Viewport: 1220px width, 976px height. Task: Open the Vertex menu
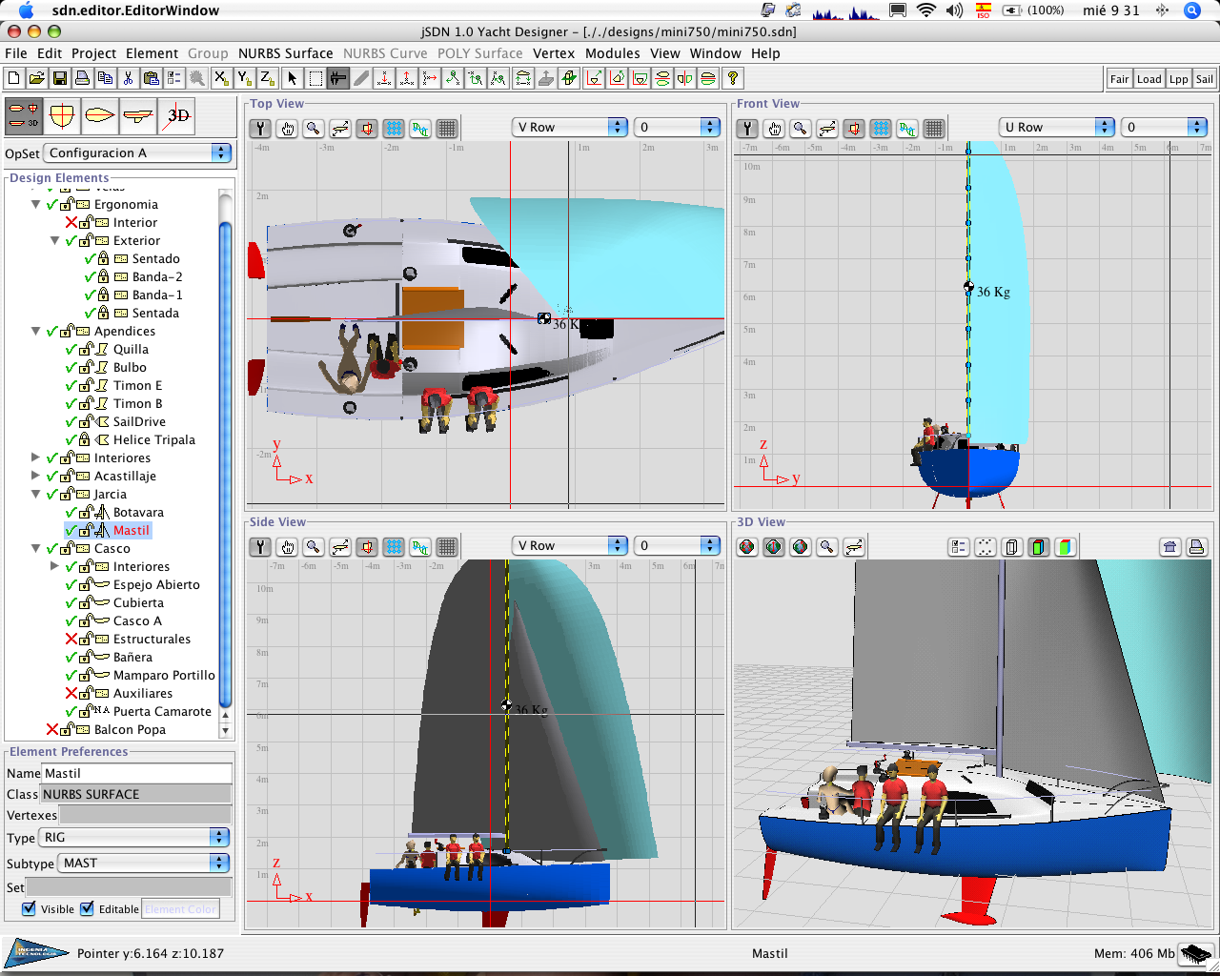[x=554, y=53]
